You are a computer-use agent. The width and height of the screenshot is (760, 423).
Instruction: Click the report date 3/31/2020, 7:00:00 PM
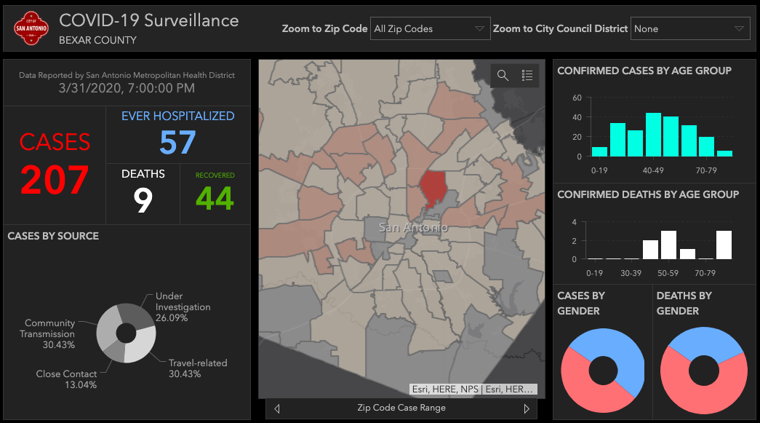(x=127, y=88)
